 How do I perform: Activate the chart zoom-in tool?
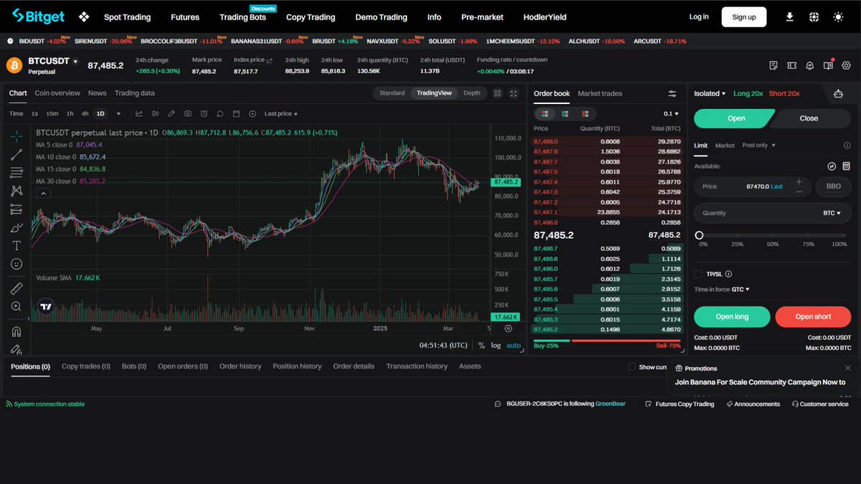point(17,307)
